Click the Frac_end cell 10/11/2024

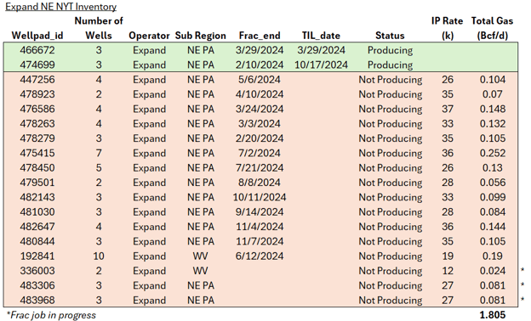pos(260,197)
